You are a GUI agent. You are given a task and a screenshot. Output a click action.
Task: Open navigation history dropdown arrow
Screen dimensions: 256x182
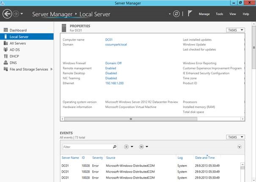pos(22,14)
